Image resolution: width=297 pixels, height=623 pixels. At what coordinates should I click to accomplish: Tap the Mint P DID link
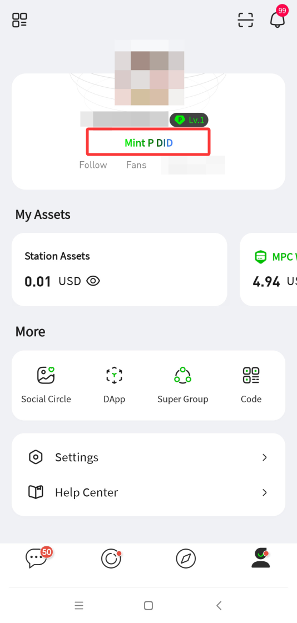pos(148,143)
